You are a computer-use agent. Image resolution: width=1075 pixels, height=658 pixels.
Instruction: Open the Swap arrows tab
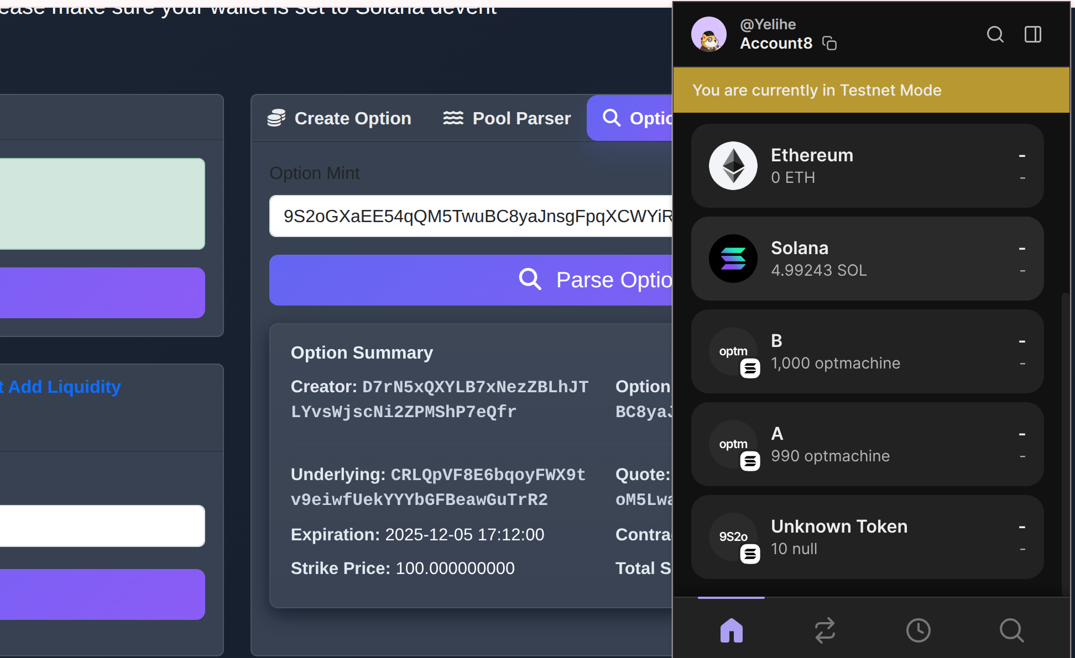[x=824, y=630]
